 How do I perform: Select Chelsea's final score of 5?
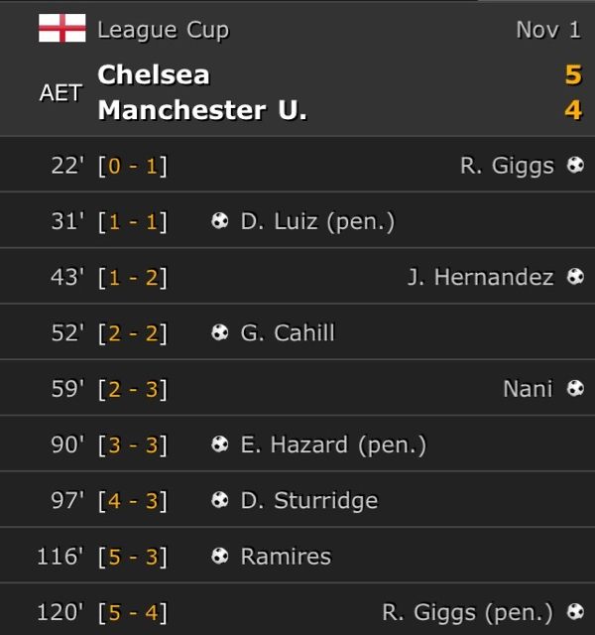point(573,75)
